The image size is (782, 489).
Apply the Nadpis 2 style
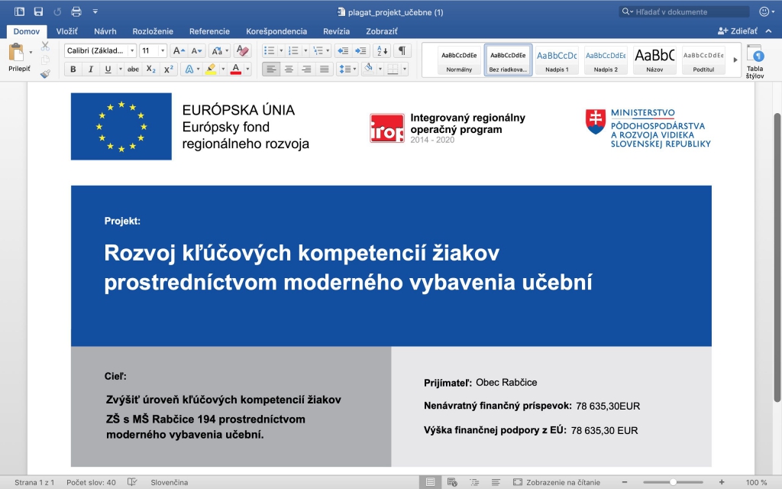[x=606, y=60]
